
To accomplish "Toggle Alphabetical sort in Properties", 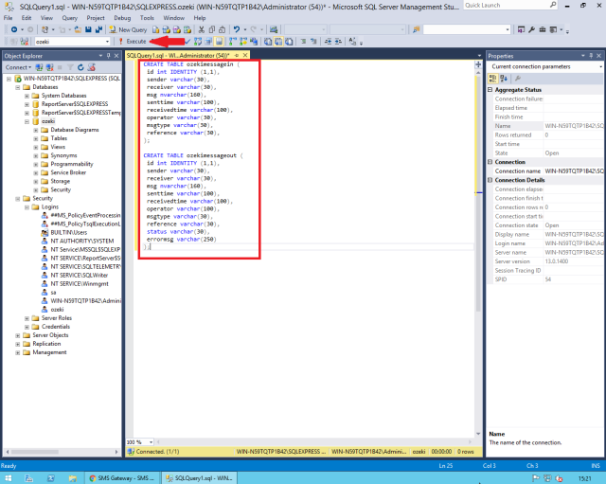I will (x=504, y=79).
